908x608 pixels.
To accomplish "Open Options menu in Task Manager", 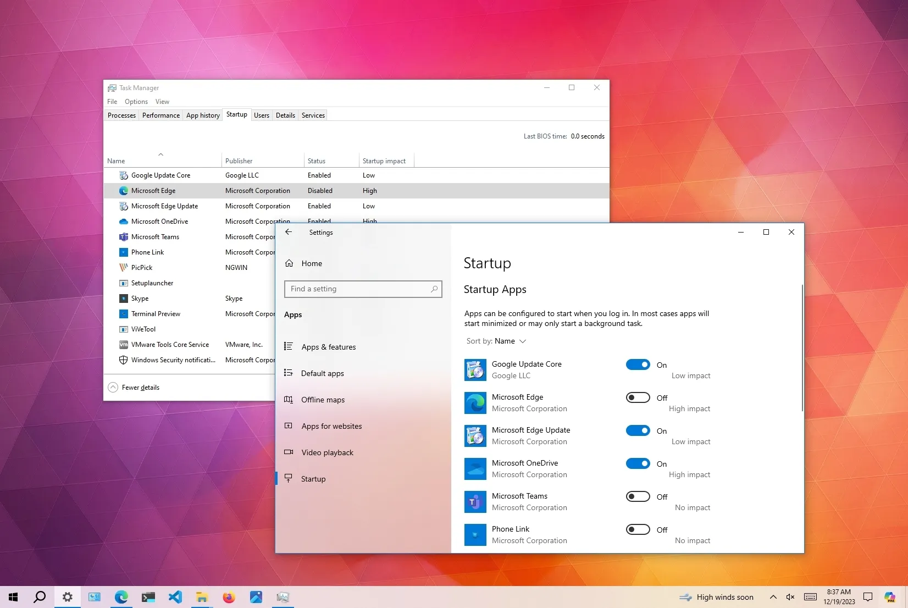I will pos(136,102).
